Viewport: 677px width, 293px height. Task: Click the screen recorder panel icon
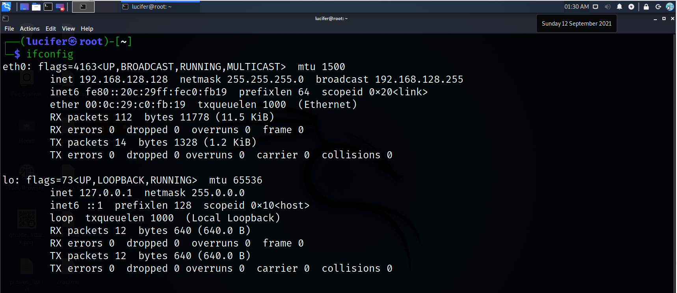coord(60,7)
